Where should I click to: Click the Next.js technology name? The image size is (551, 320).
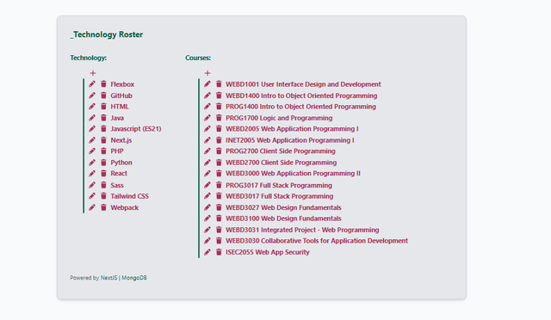[121, 140]
